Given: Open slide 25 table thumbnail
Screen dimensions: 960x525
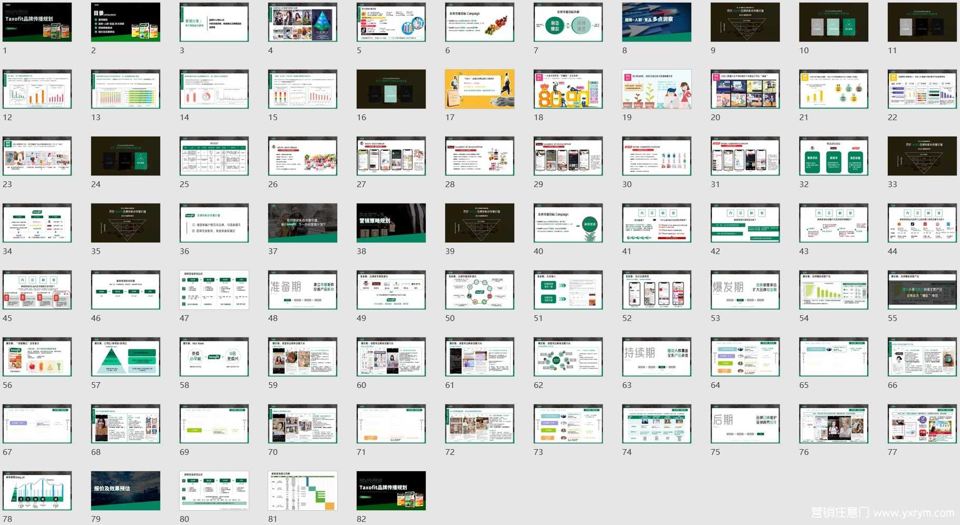Looking at the screenshot, I should pyautogui.click(x=214, y=156).
